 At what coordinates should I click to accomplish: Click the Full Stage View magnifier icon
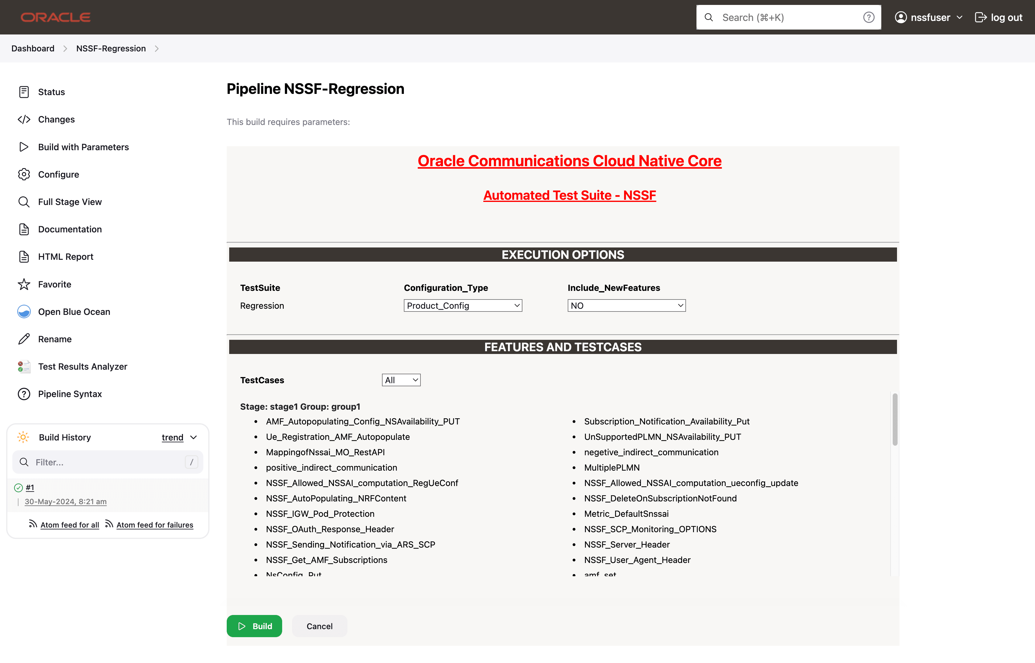(24, 202)
